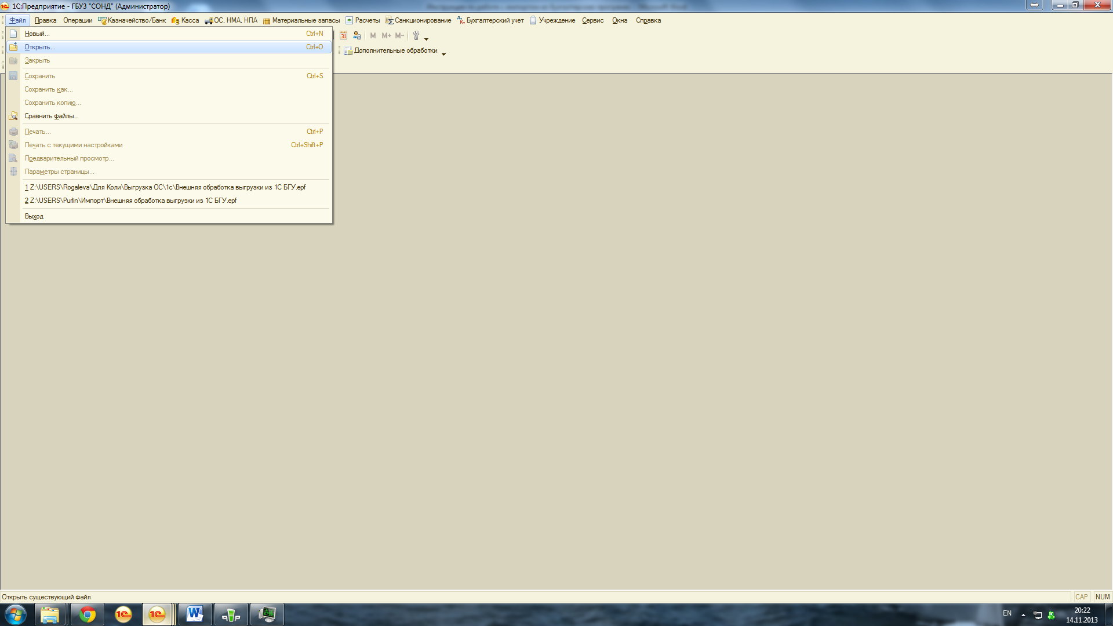Click the user with lock icon
The image size is (1113, 626).
[357, 35]
